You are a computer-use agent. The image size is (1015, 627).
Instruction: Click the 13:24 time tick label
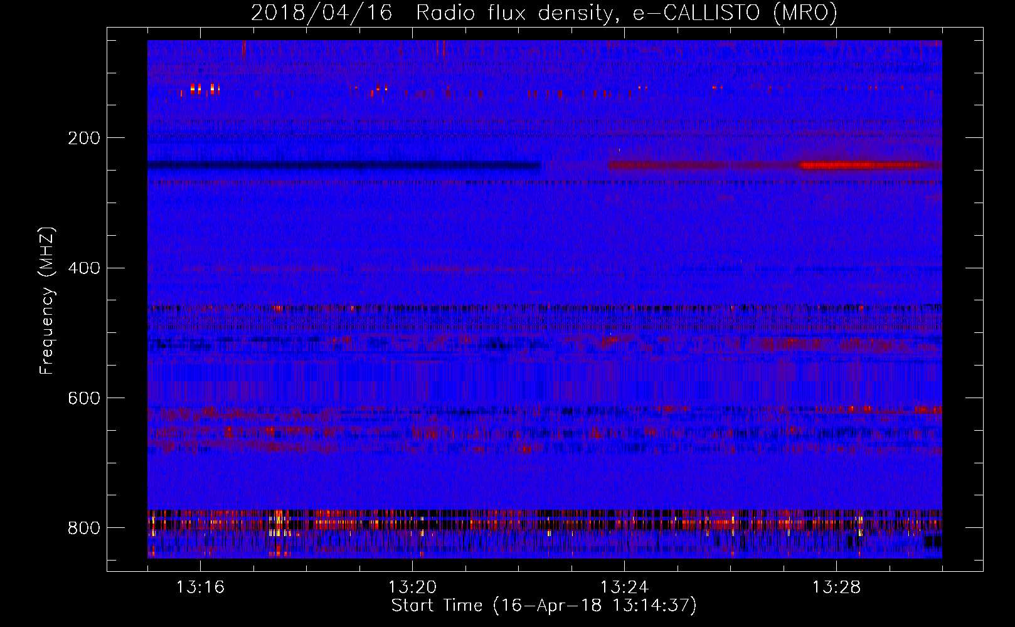click(624, 587)
